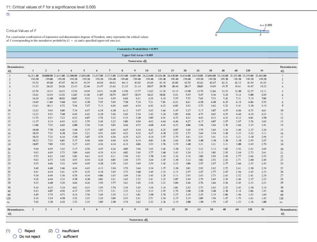This screenshot has height=242, width=317.
Task: Click value 12.83 in denominator row 10
Action: point(35,110)
